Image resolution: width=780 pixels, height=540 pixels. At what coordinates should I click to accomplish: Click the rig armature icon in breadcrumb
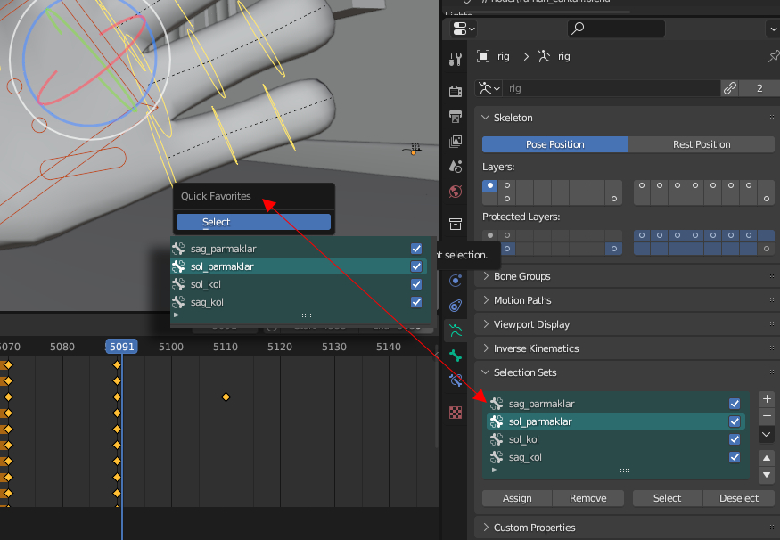coord(544,56)
